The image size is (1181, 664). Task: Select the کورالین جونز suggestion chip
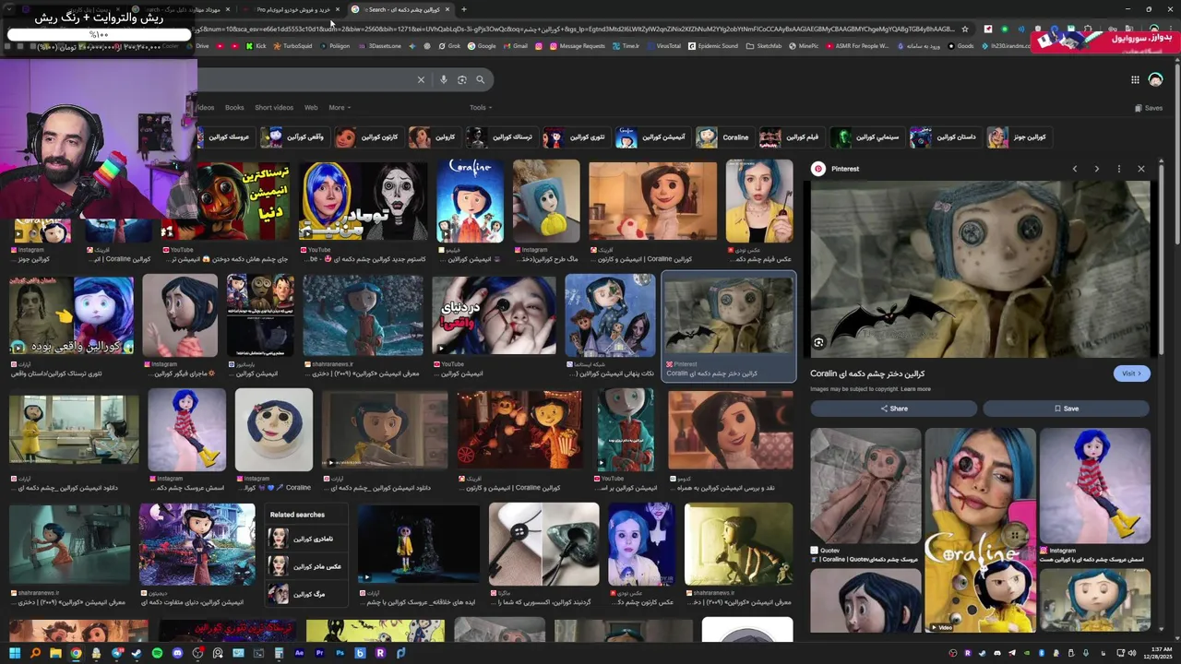[1018, 137]
